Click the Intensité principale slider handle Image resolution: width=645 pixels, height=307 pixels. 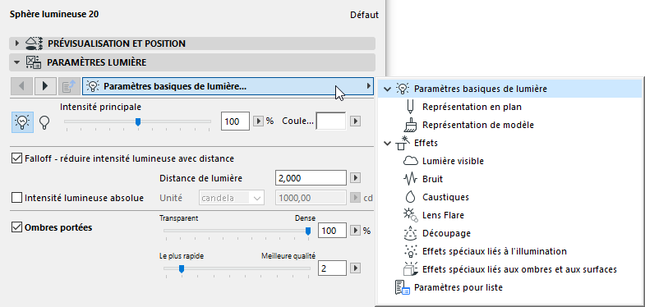[138, 122]
